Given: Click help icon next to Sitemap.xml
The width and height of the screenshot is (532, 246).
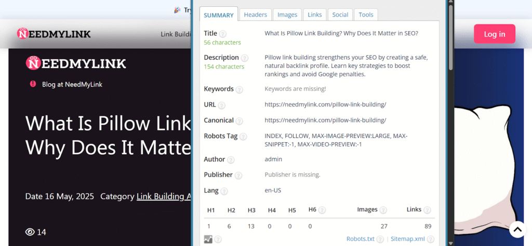Looking at the screenshot, I should tap(431, 239).
